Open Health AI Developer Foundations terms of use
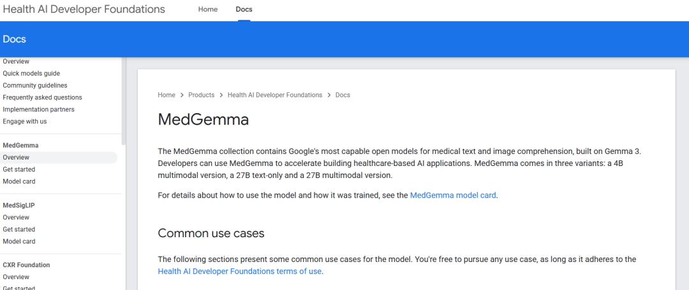 tap(239, 272)
